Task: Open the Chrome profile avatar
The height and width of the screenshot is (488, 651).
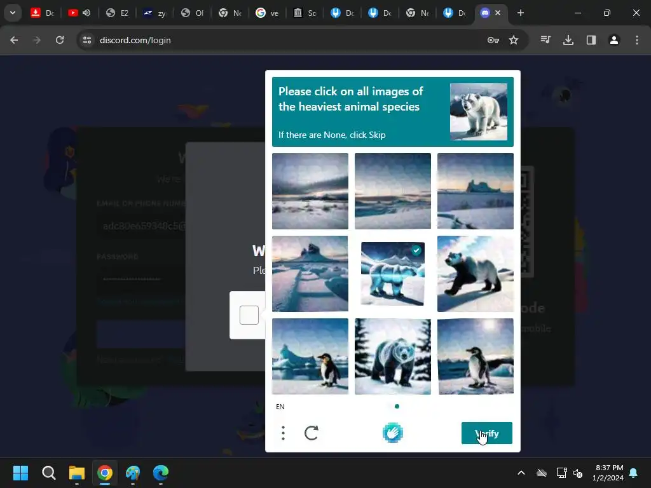Action: [613, 40]
